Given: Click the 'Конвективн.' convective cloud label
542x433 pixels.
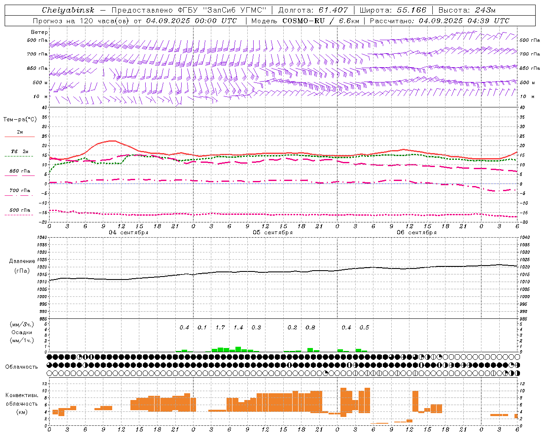Looking at the screenshot, I should [22, 395].
